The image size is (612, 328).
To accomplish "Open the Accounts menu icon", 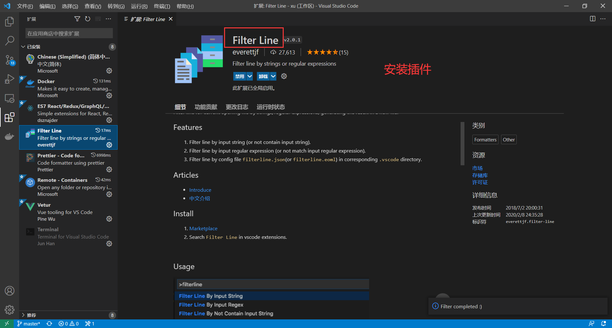I will point(10,291).
